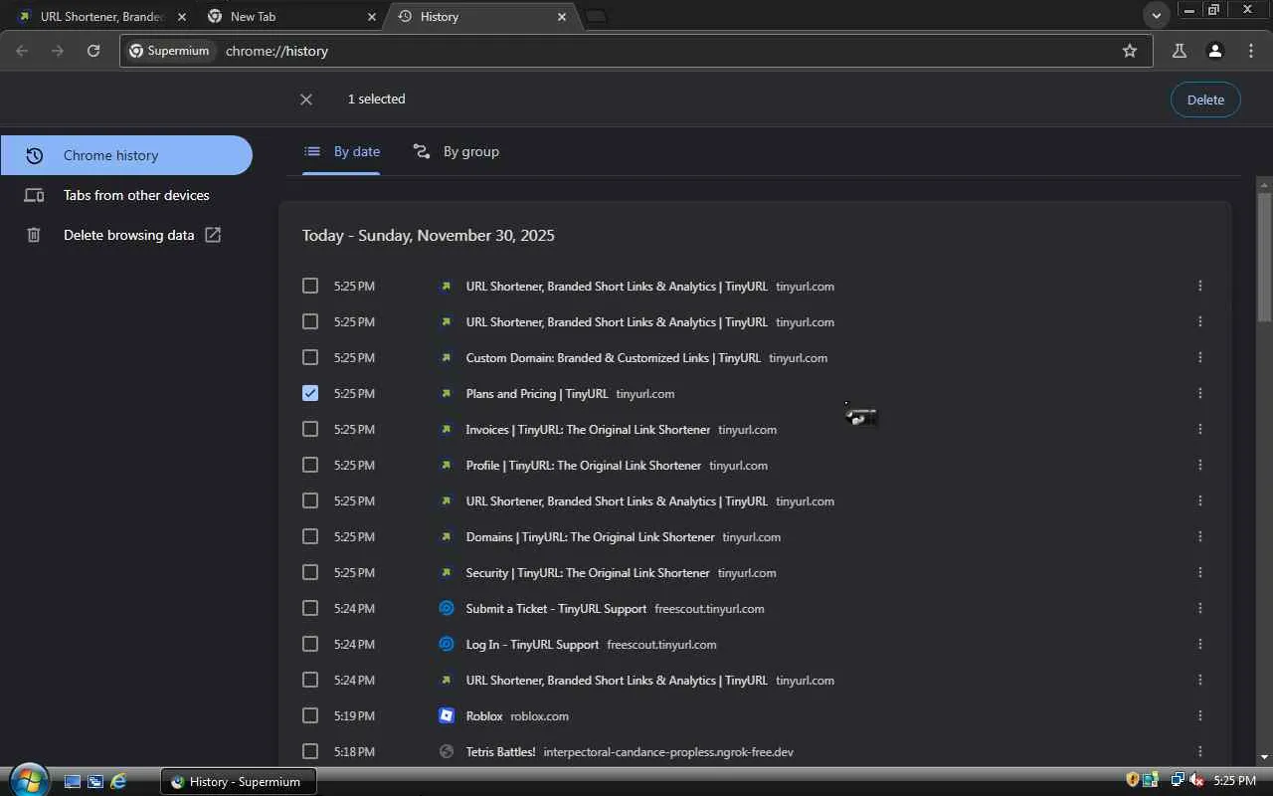Open more actions for Submit a Ticket entry
Screen dimensions: 1273x796
[x=1200, y=608]
